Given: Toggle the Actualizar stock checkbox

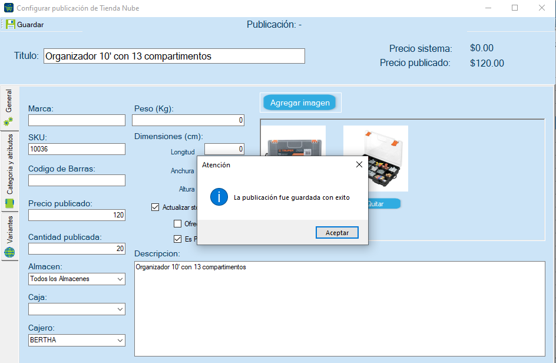Looking at the screenshot, I should [155, 207].
